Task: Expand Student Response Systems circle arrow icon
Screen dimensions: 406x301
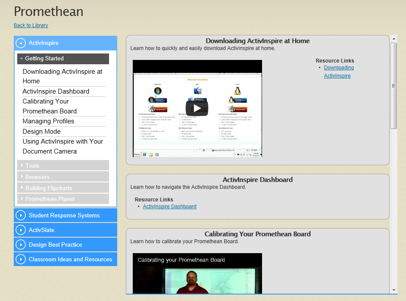Action: [x=21, y=215]
